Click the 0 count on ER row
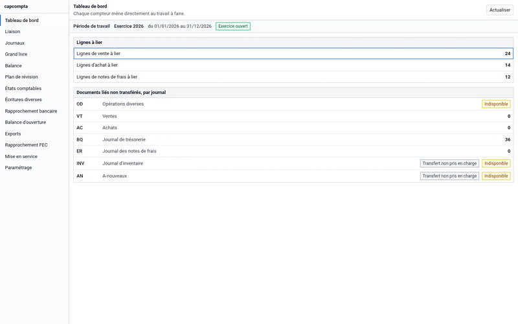 509,151
